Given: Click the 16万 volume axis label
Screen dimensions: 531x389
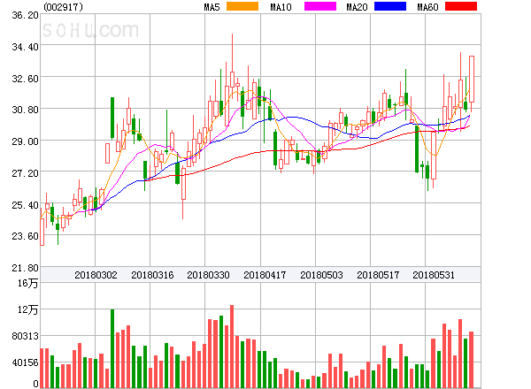Looking at the screenshot, I should [27, 283].
